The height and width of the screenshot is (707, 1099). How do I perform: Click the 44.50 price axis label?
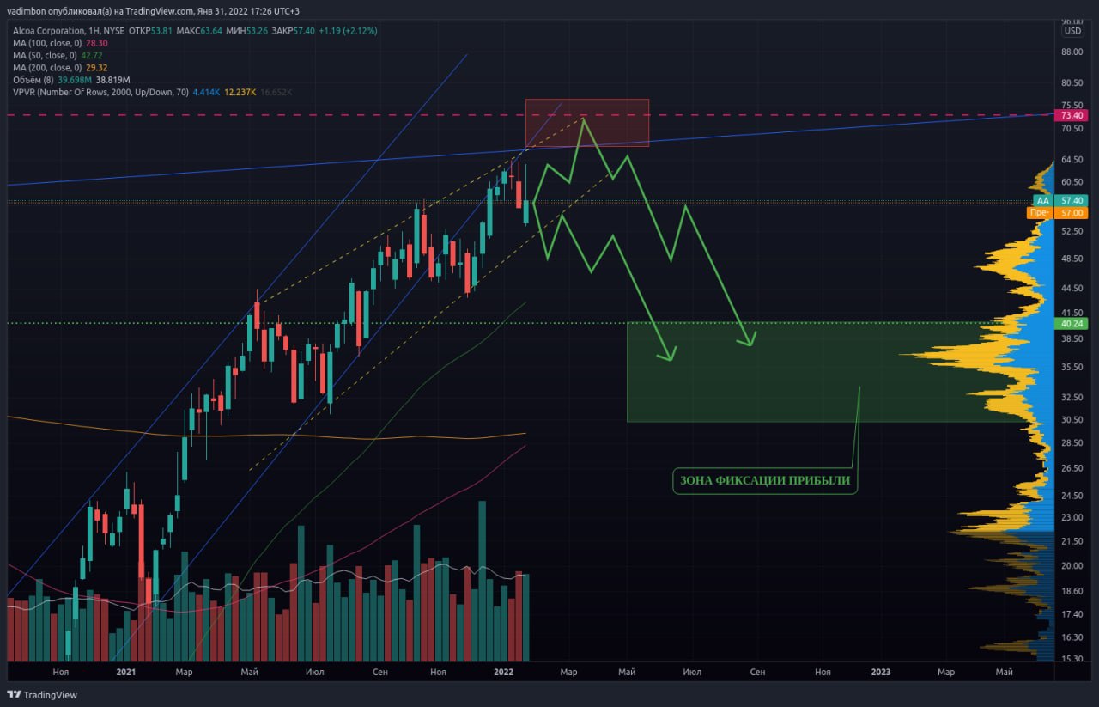tap(1072, 289)
